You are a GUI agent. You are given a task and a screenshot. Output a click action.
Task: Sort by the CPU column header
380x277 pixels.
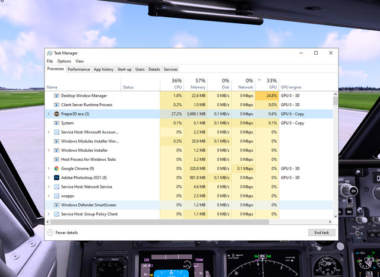click(172, 84)
